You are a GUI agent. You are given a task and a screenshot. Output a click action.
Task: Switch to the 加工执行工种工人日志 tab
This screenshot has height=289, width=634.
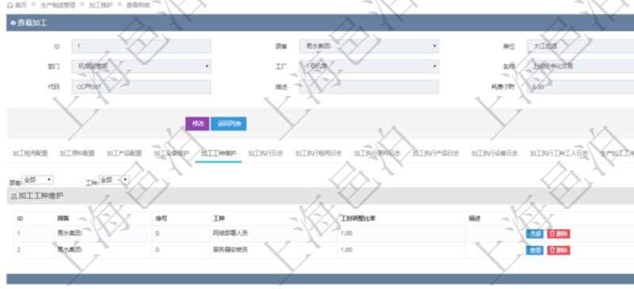pyautogui.click(x=559, y=154)
